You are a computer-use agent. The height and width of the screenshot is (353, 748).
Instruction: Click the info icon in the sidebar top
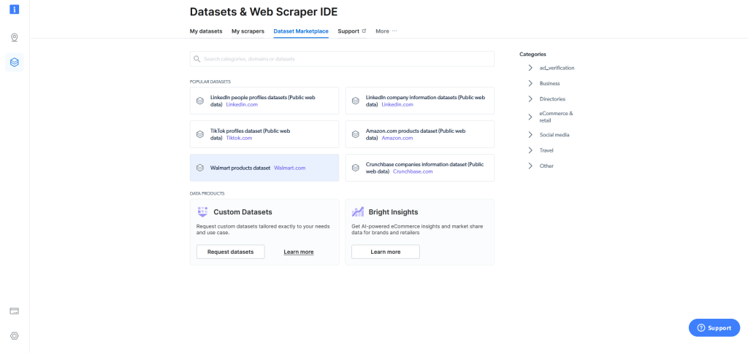[15, 9]
